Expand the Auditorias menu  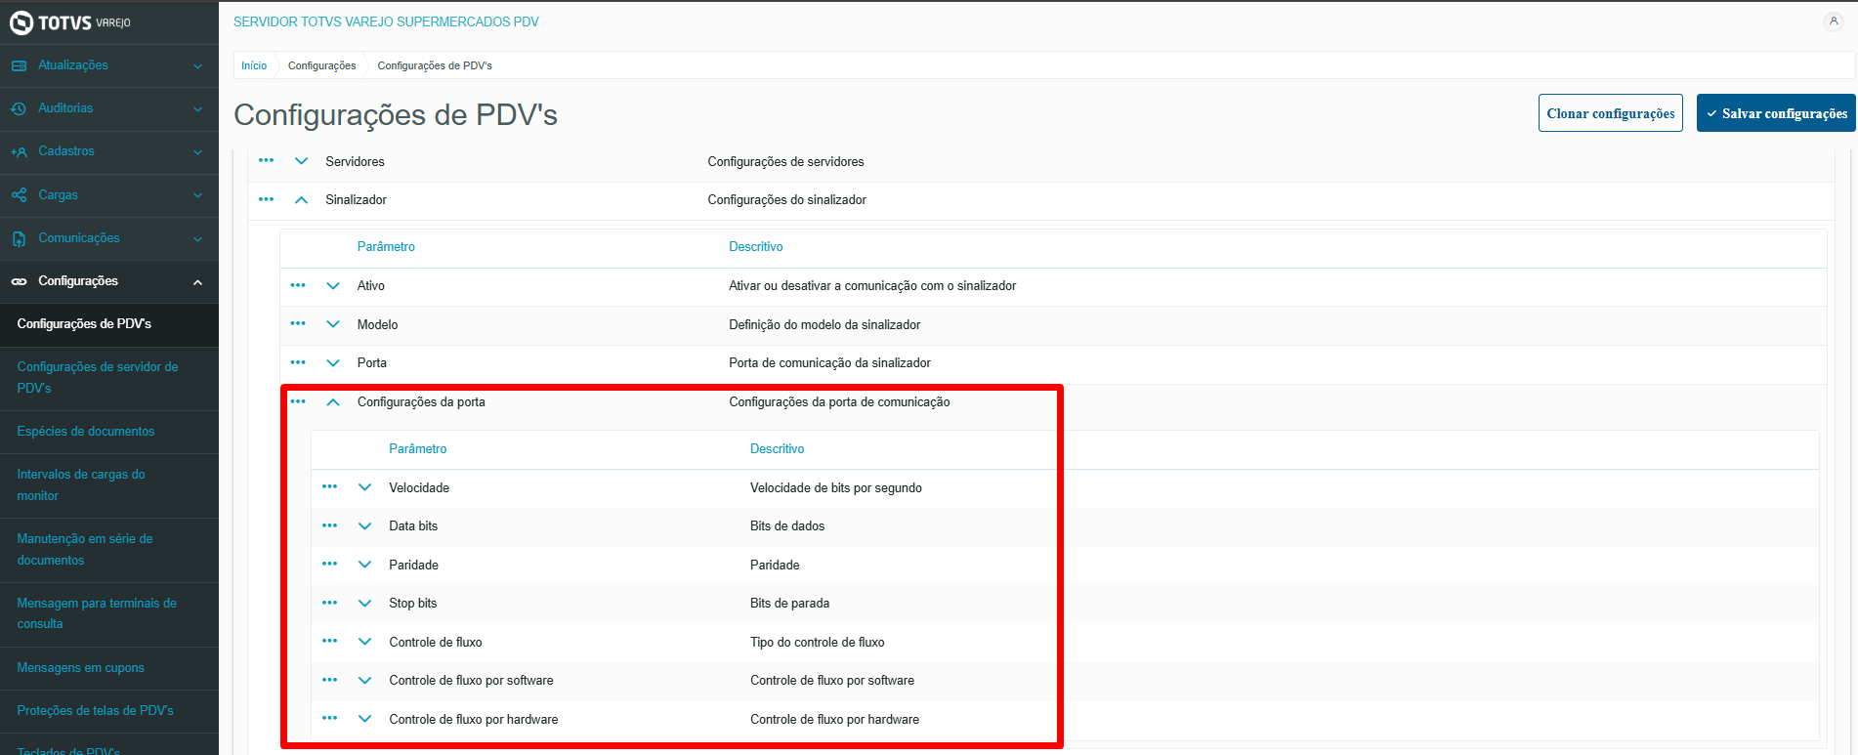[198, 109]
